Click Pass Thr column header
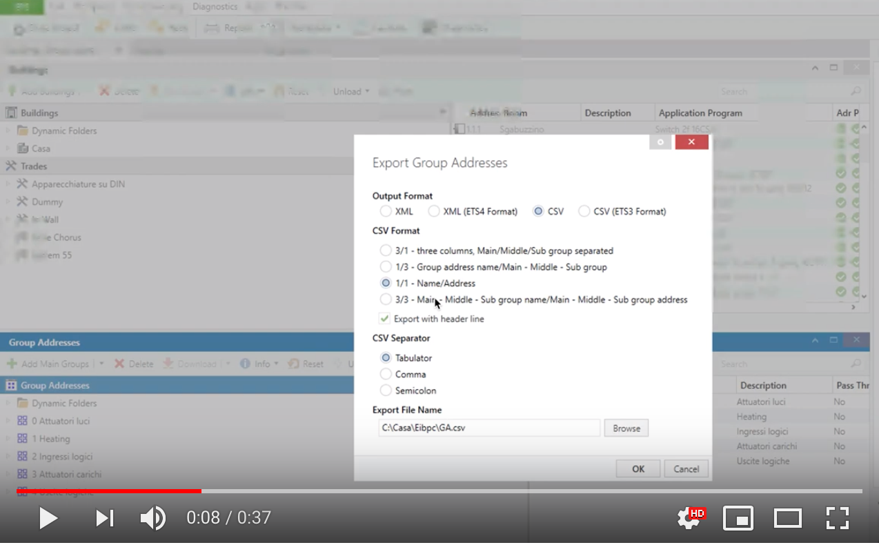The width and height of the screenshot is (879, 545). pos(852,386)
